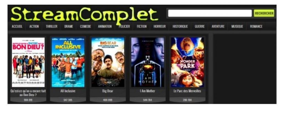This screenshot has height=114, width=283.
Task: Select the ROMANCE category
Action: [256, 26]
